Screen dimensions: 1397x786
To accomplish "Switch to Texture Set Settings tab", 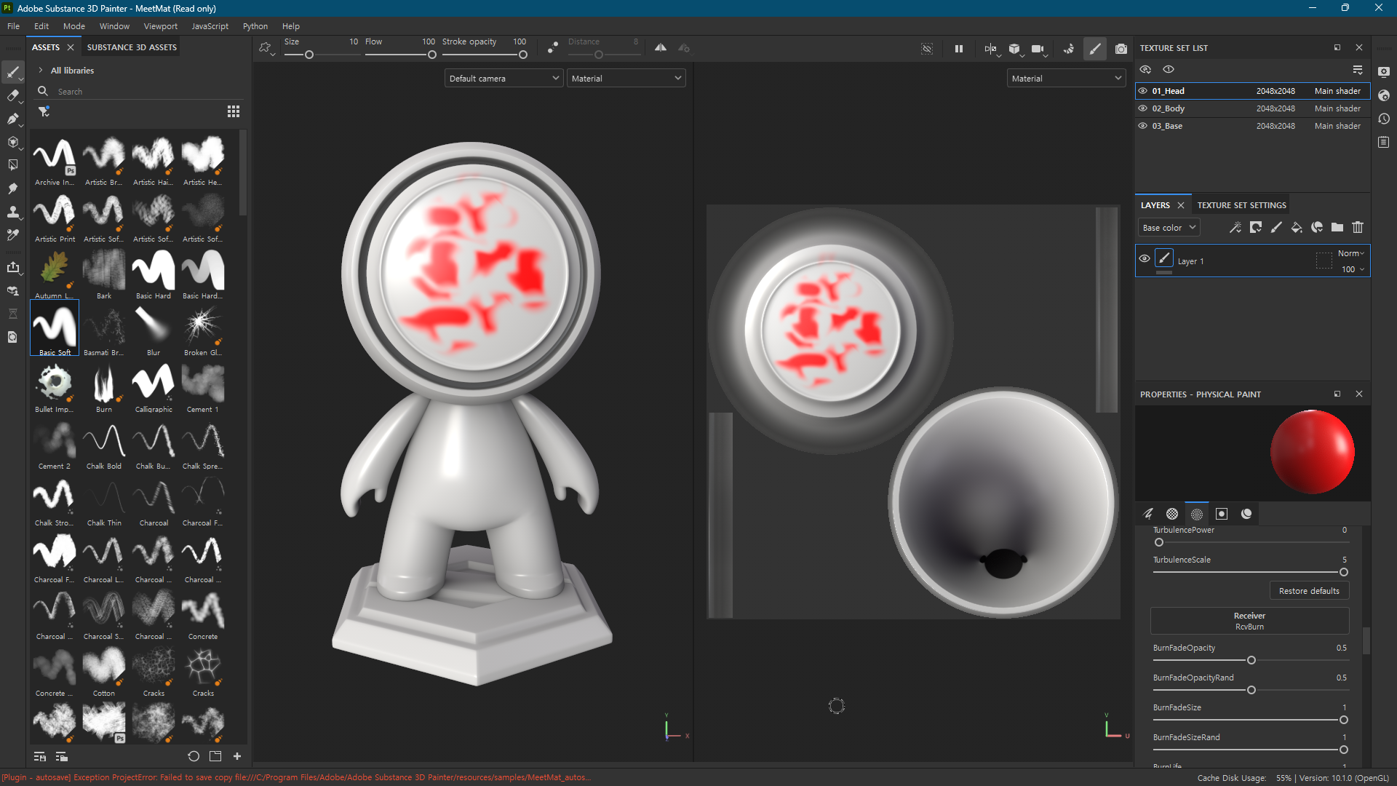I will (1241, 205).
